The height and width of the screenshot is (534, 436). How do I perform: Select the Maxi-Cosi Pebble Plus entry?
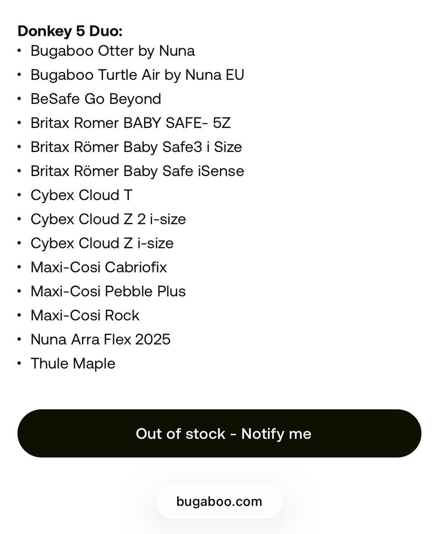pyautogui.click(x=108, y=291)
